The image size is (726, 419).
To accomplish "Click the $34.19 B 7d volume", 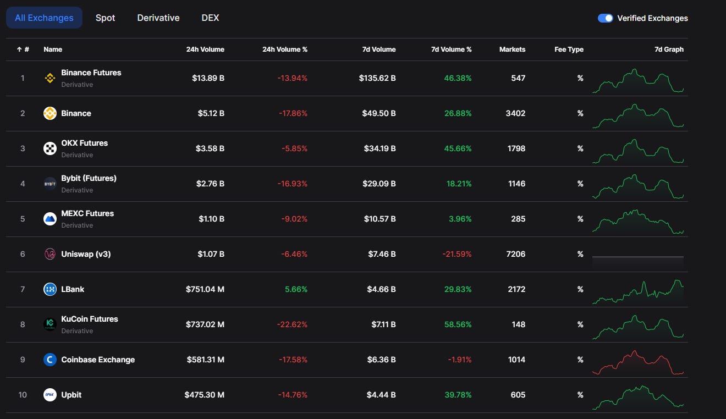I will click(380, 148).
